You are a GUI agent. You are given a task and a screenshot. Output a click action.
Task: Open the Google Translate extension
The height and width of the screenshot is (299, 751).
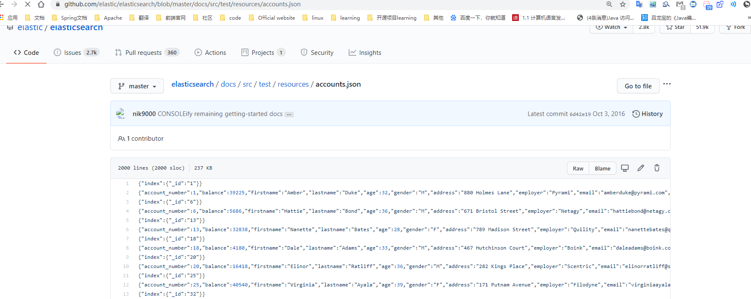[x=639, y=4]
